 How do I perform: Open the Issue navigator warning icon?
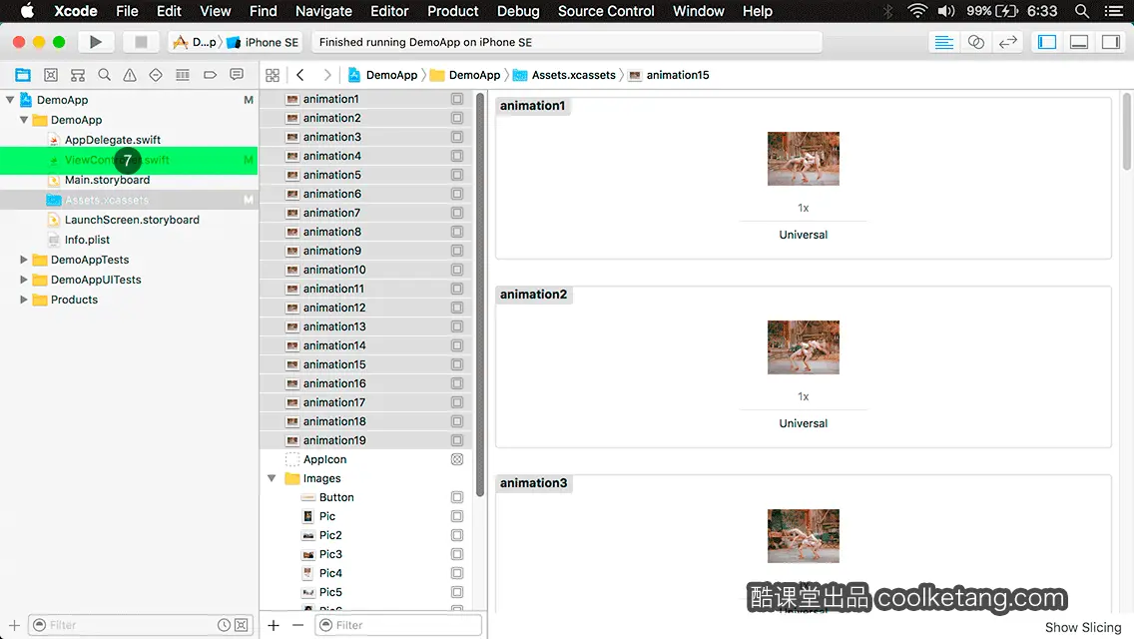click(x=130, y=75)
